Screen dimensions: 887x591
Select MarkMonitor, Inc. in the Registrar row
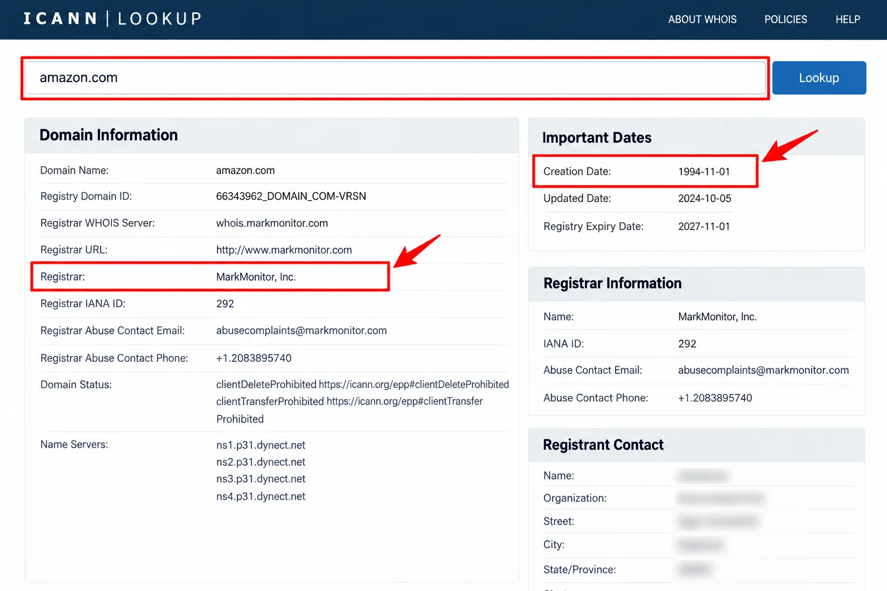coord(256,277)
